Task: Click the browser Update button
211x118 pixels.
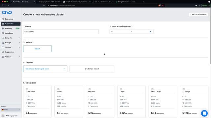Action: (x=206, y=6)
